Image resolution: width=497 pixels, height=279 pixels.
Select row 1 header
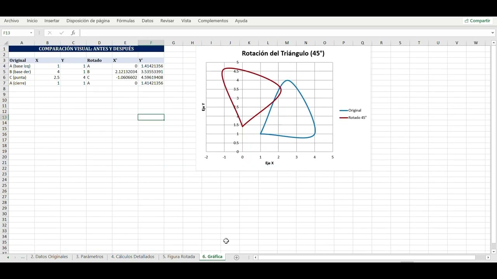point(4,49)
